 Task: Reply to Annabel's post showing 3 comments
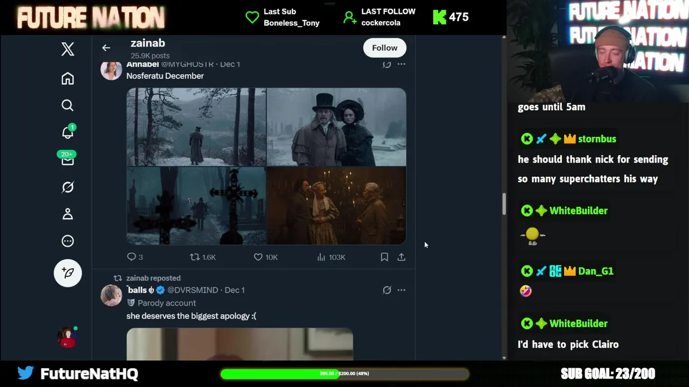(x=135, y=257)
